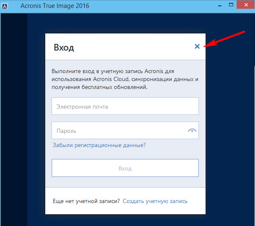
Task: Open Создать учетную запись link
Action: click(155, 201)
